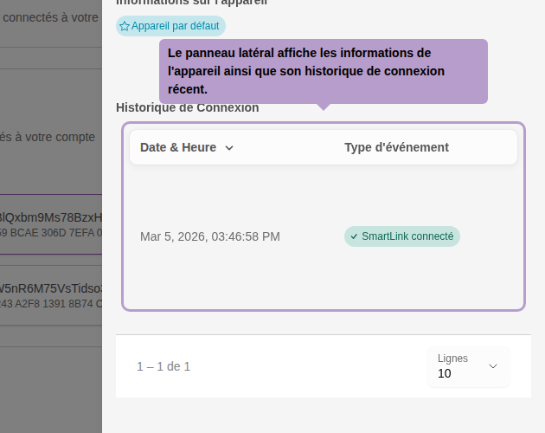Click the chevron in the Lignes selector
Viewport: 545px width, 433px height.
(493, 366)
